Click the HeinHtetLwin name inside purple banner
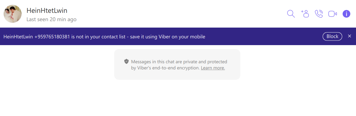 pyautogui.click(x=18, y=37)
